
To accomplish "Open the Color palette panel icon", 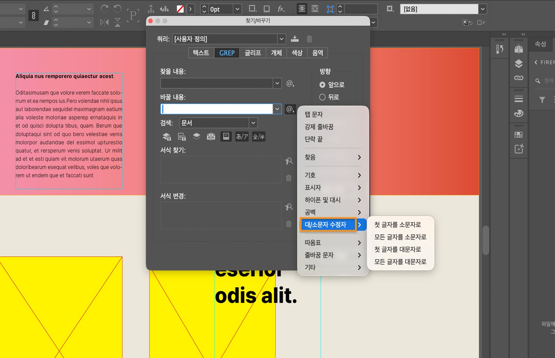I will (x=519, y=113).
